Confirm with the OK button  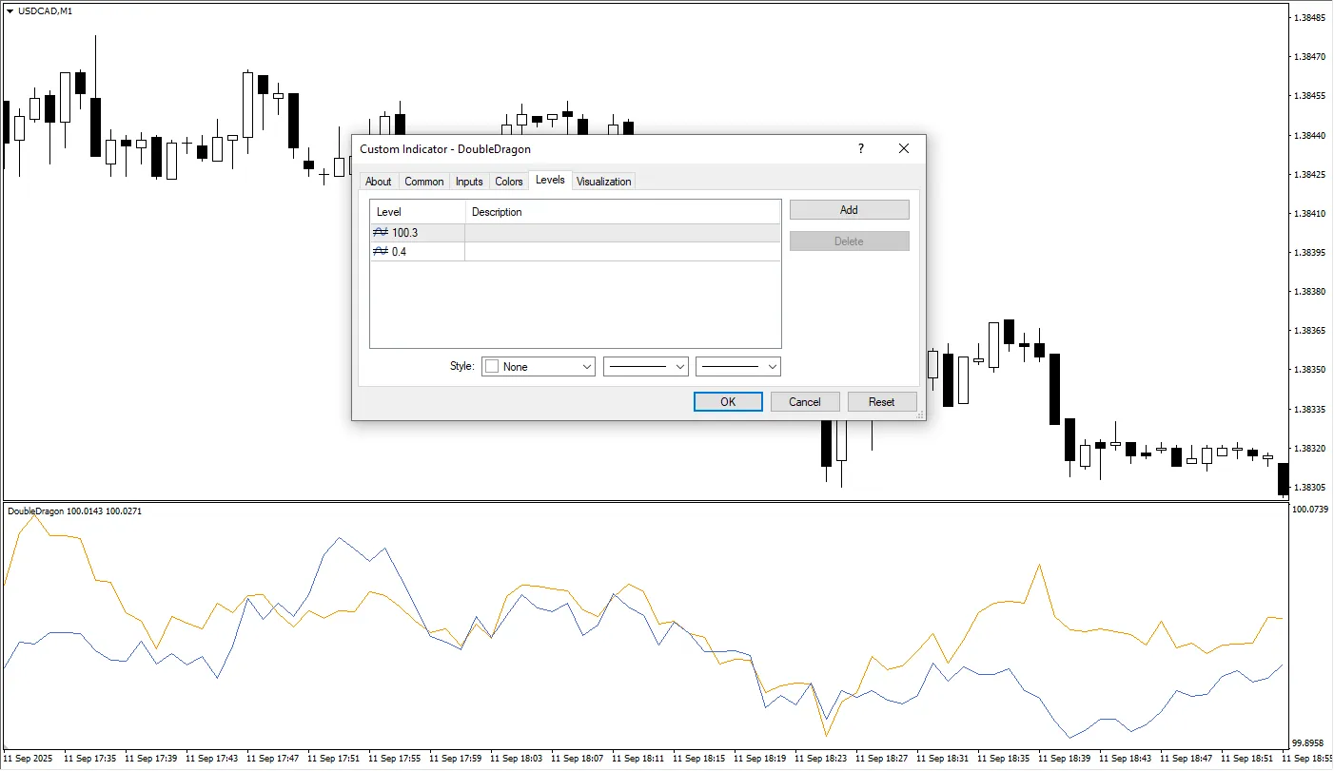728,402
